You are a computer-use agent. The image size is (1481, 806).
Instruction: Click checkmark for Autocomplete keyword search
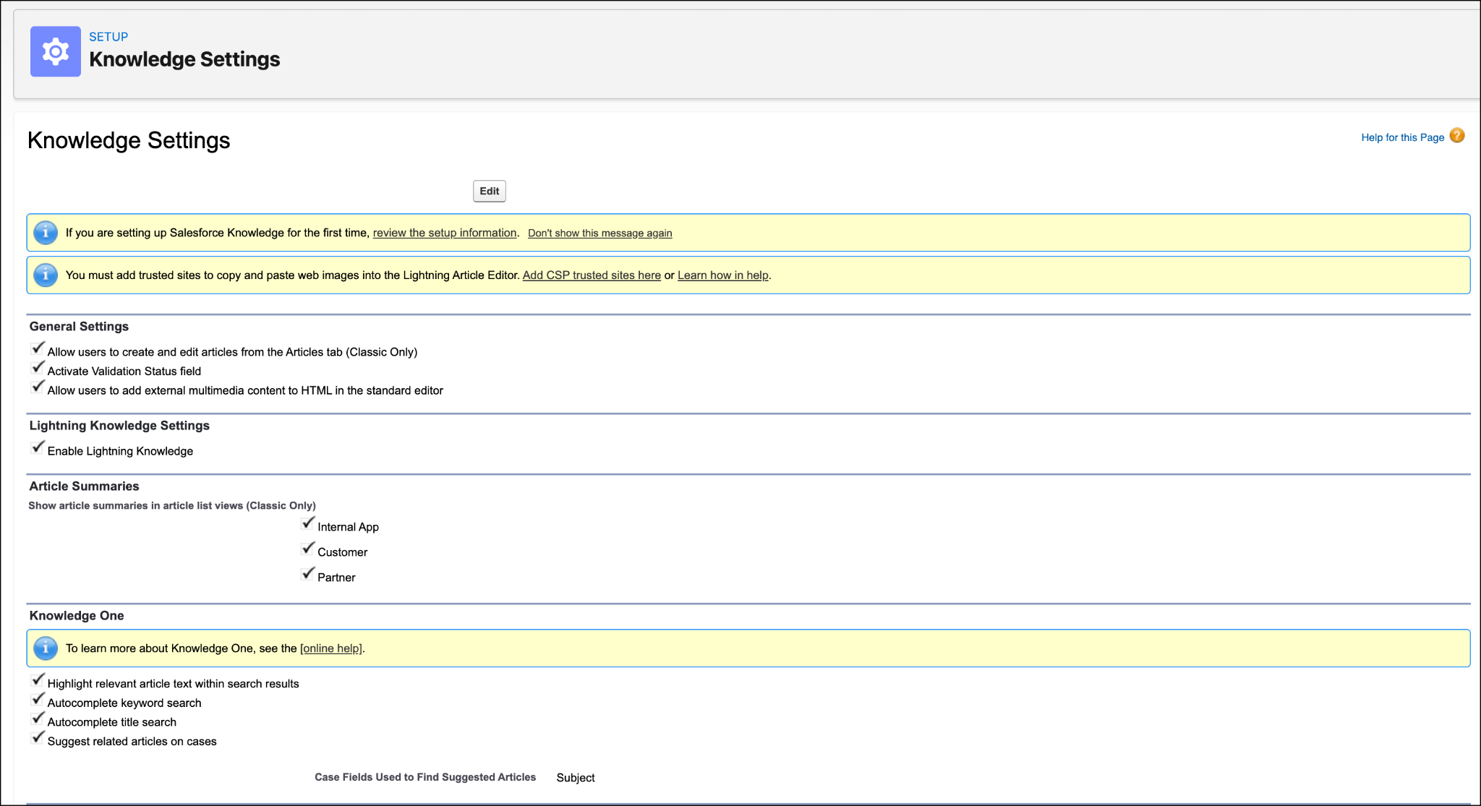tap(38, 700)
